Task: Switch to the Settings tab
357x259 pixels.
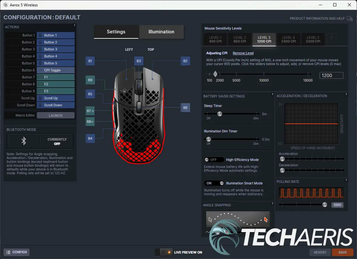Action: click(116, 32)
